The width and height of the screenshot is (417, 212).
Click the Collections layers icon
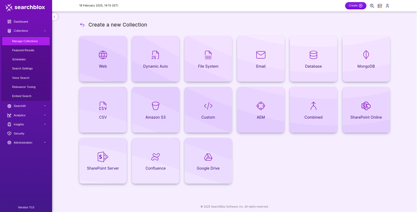tap(9, 31)
